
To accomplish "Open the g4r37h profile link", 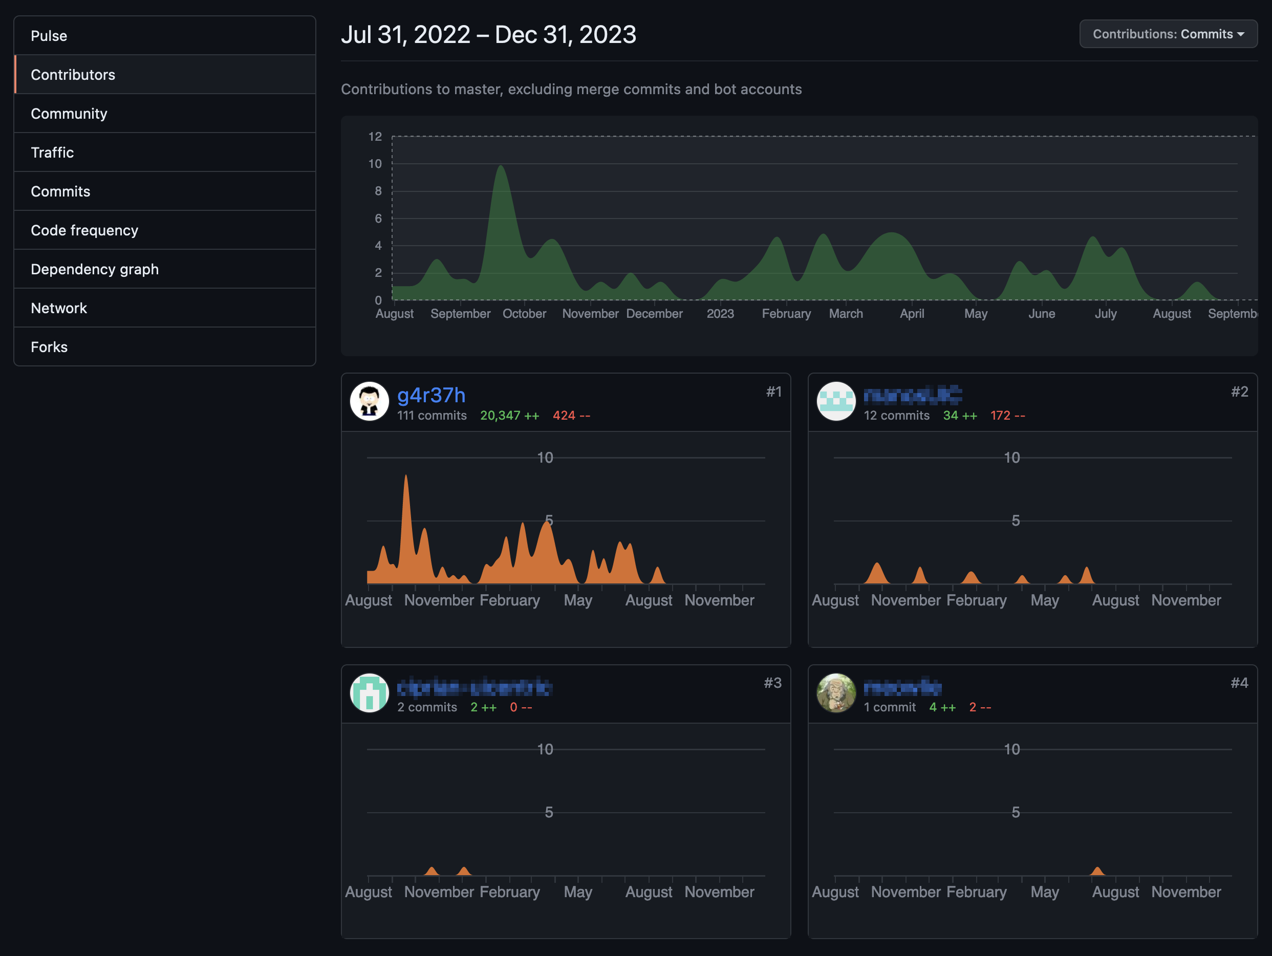I will coord(432,395).
